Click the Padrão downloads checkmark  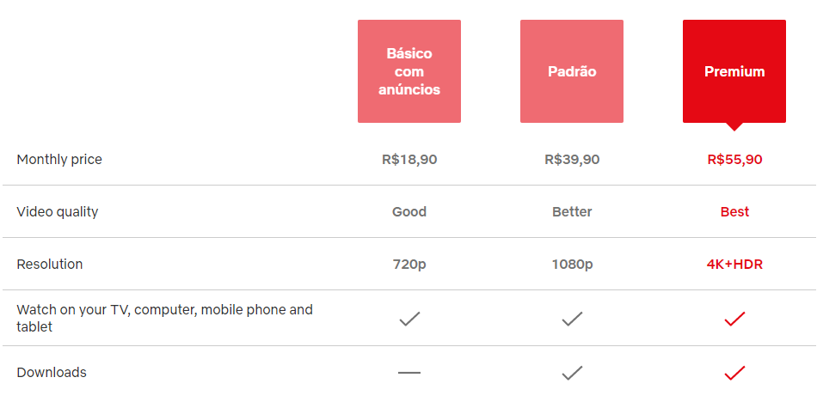(572, 373)
